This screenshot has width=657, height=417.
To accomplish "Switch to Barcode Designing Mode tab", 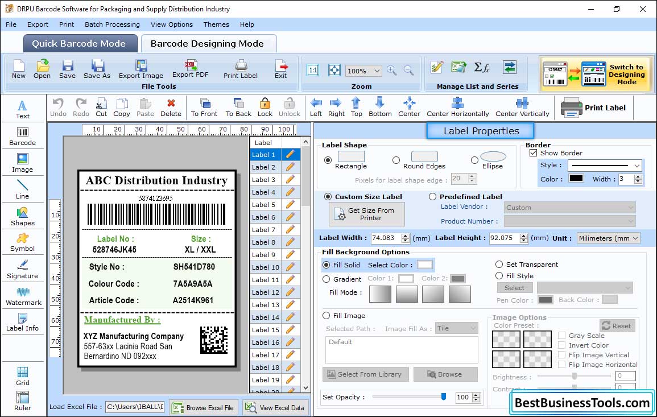I will [208, 44].
